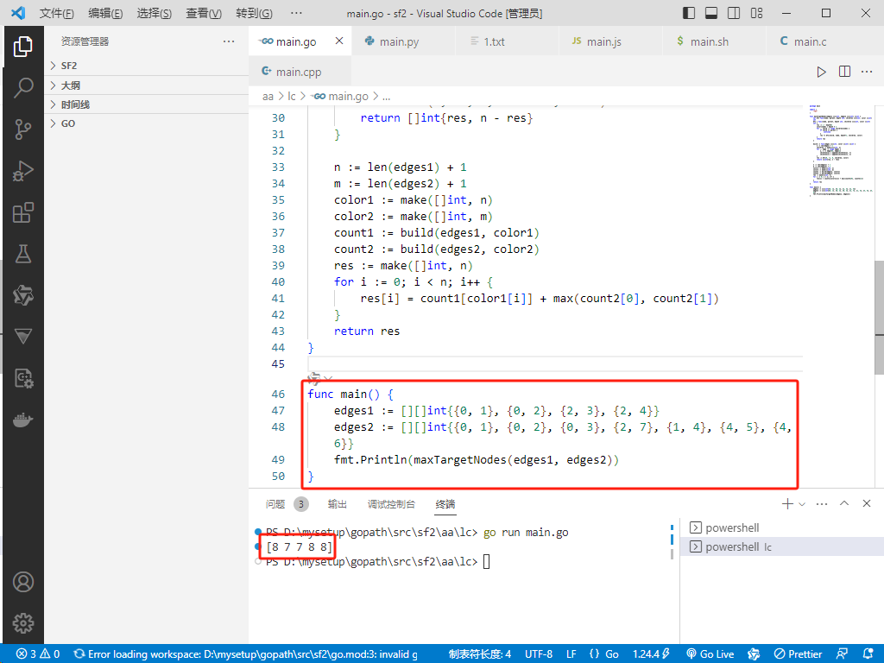Select the powershell lc terminal
The height and width of the screenshot is (663, 884).
[781, 546]
